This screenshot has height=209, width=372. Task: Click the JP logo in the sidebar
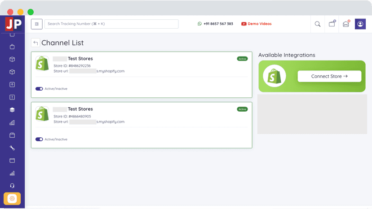pyautogui.click(x=13, y=24)
